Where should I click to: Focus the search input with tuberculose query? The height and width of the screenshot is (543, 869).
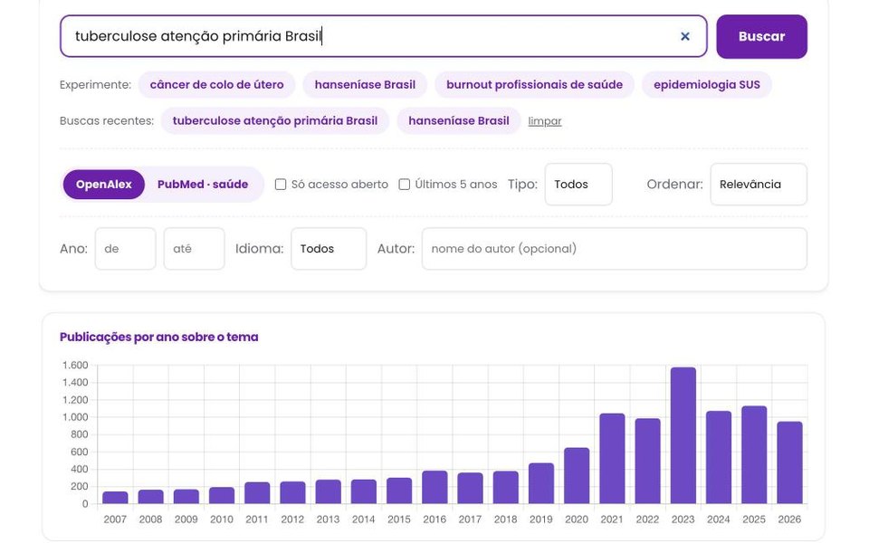click(384, 36)
